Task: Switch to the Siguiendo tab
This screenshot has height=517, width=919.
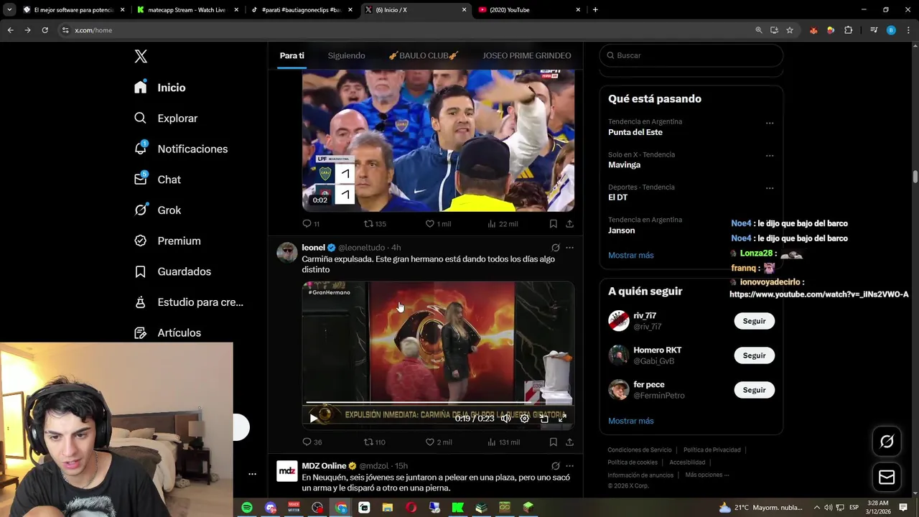Action: (346, 56)
